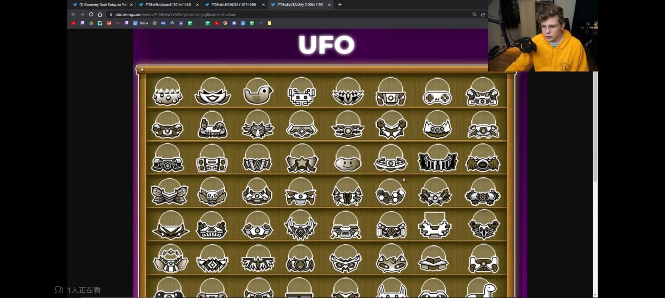The height and width of the screenshot is (298, 665).
Task: Click the star-winged UFO icon
Action: tap(302, 158)
